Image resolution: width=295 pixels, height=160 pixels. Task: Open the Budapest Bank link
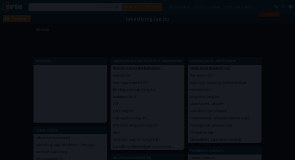[125, 97]
